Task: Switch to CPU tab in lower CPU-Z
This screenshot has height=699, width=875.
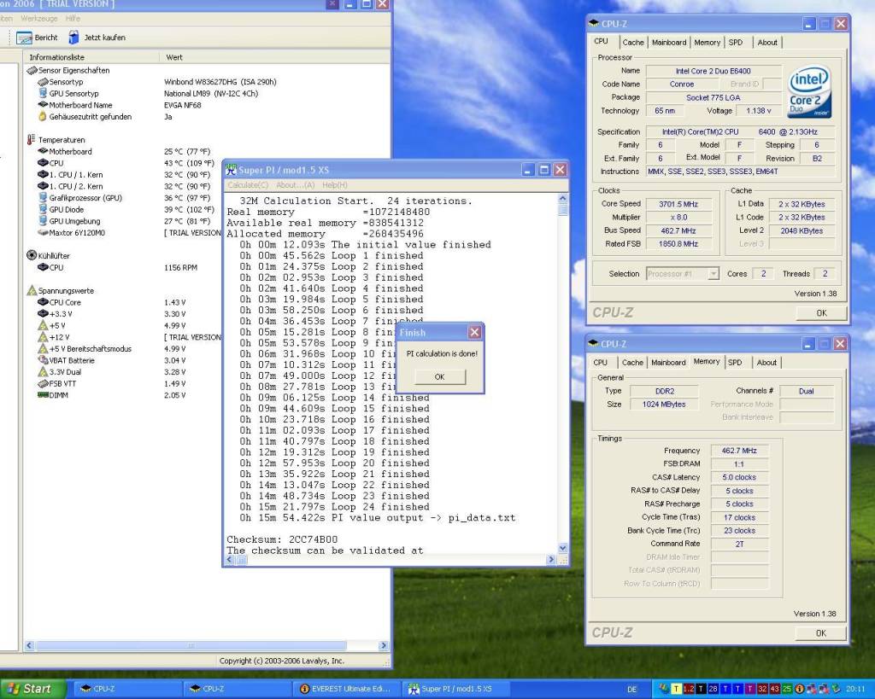Action: pos(601,363)
